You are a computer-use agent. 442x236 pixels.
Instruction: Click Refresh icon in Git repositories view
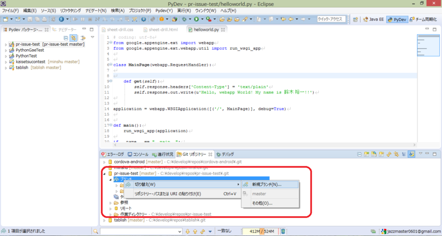(389, 154)
